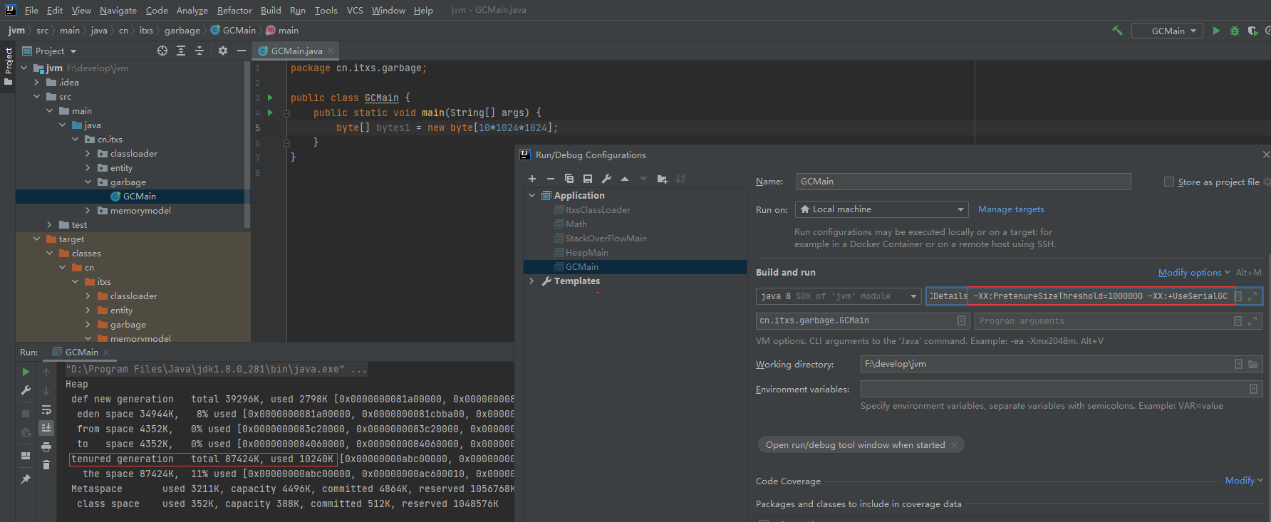Open the Refactor menu
The width and height of the screenshot is (1271, 522).
pos(234,10)
